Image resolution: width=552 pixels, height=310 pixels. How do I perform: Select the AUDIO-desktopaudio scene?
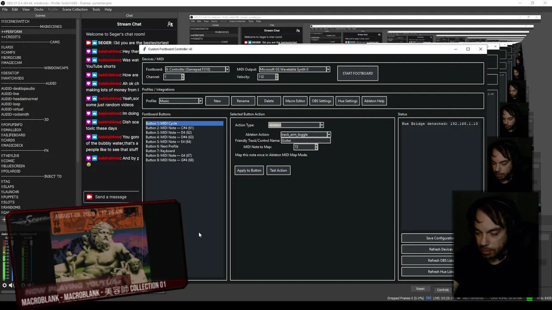(39, 89)
